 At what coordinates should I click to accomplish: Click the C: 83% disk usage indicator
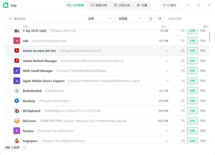pyautogui.click(x=169, y=5)
